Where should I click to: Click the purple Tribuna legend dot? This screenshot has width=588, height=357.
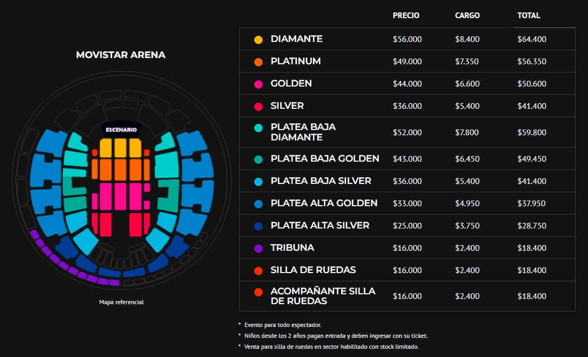click(x=258, y=249)
